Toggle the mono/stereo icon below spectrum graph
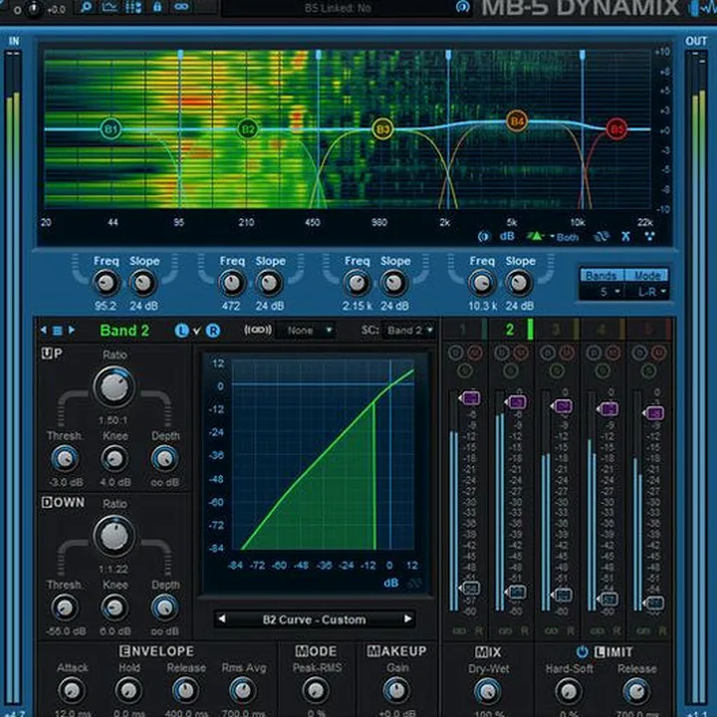 (x=484, y=236)
